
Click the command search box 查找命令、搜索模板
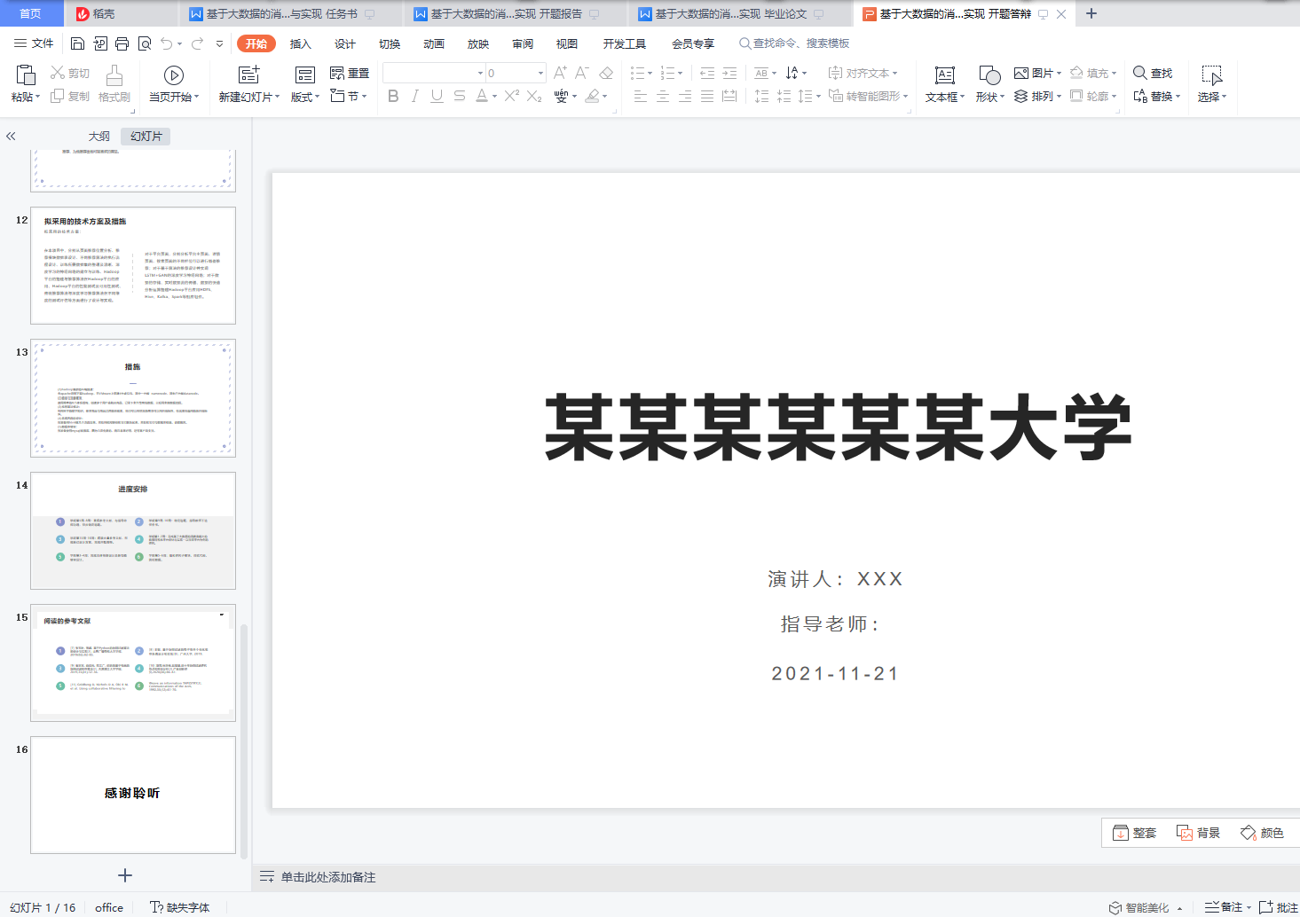click(x=794, y=43)
